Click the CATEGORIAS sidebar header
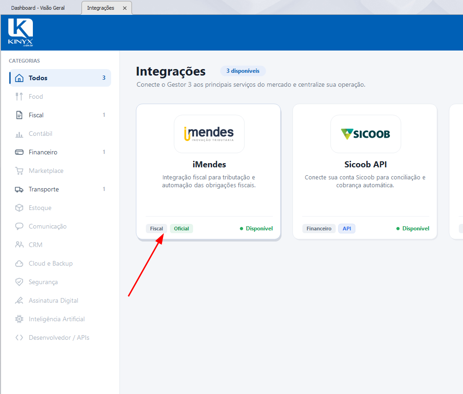This screenshot has height=394, width=463. tap(24, 61)
